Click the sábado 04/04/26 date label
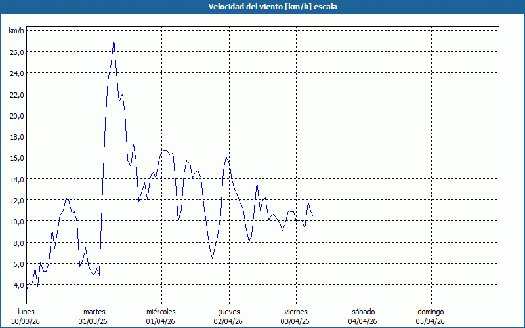 pos(363,317)
